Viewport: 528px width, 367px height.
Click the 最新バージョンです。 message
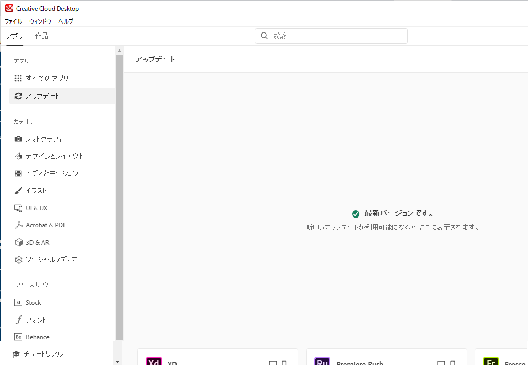coord(399,213)
